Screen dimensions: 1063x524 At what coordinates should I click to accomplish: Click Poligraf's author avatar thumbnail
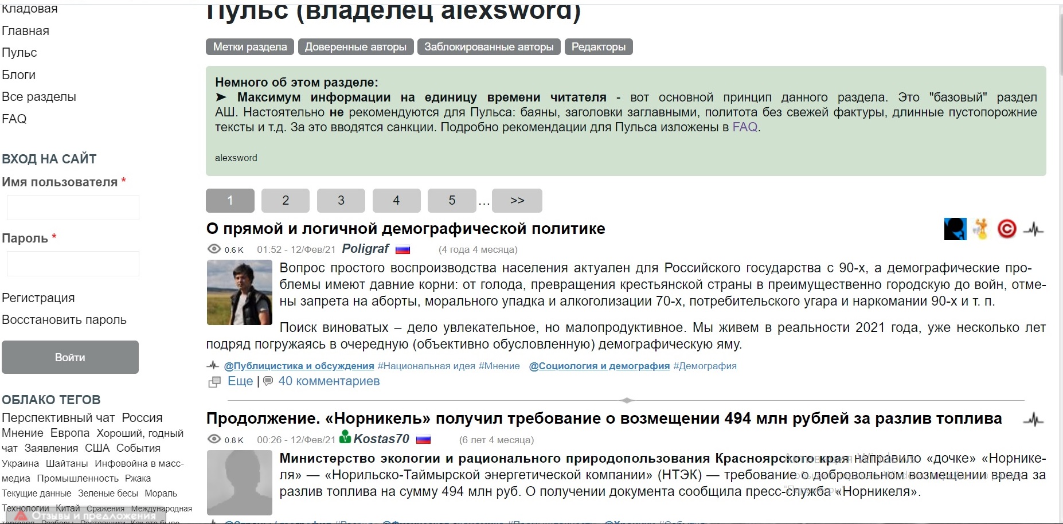coord(239,292)
